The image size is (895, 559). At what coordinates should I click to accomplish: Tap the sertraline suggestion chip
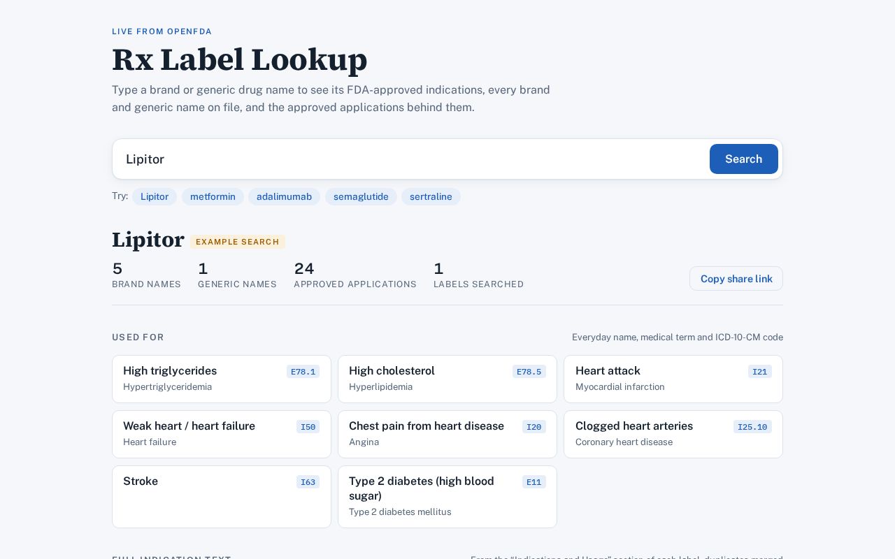click(431, 196)
